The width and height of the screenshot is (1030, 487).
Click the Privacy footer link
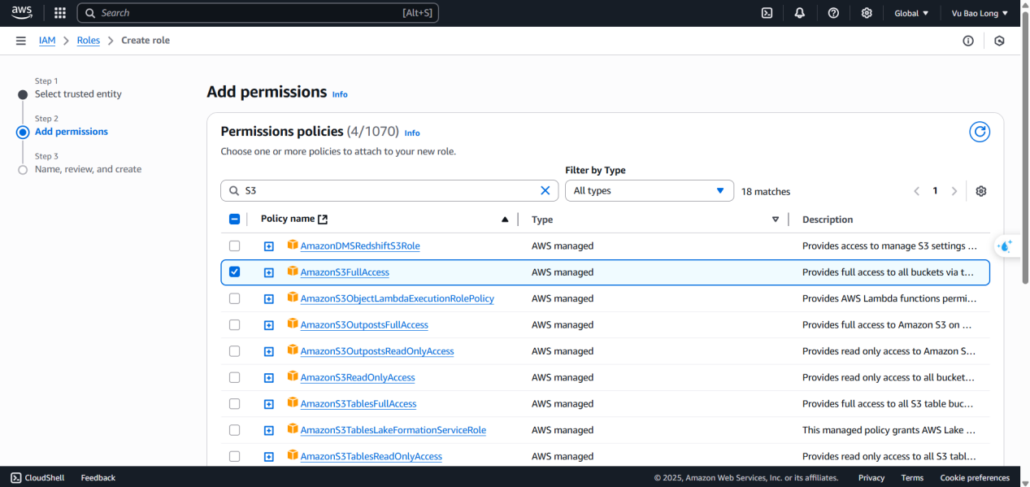[x=871, y=478]
